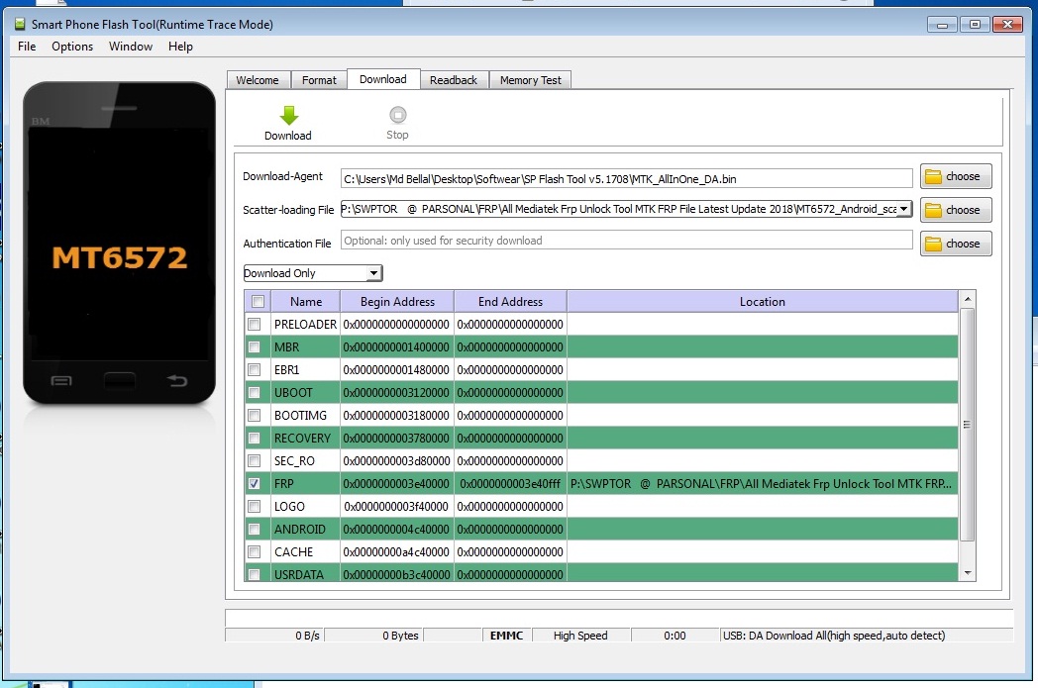The image size is (1038, 688).
Task: Switch to the Memory Test tab
Action: tap(530, 79)
